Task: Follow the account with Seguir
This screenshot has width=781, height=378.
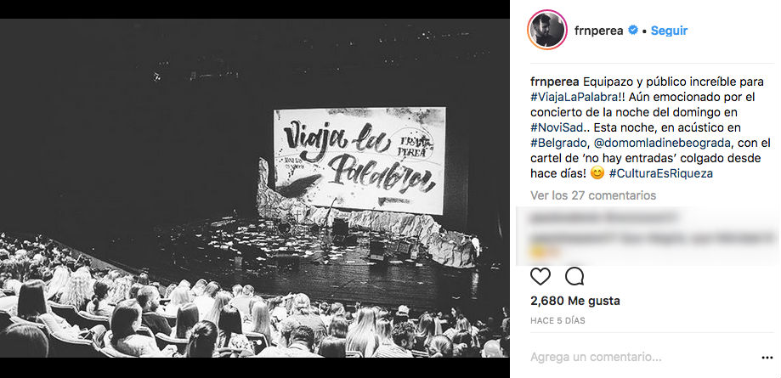Action: click(669, 31)
